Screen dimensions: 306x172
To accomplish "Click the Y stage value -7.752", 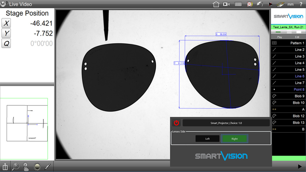I will coord(43,33).
